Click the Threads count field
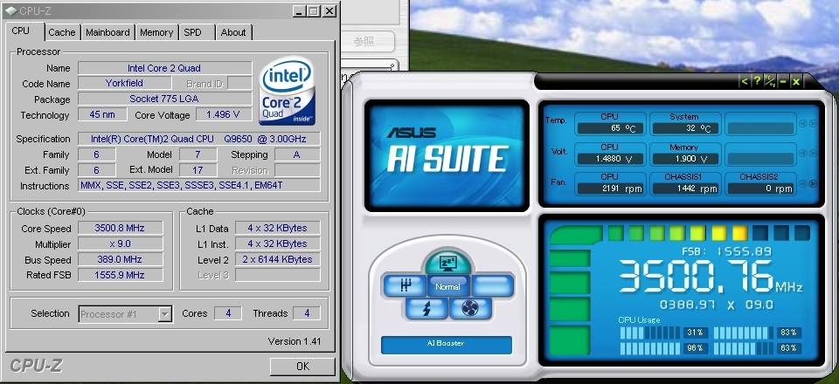This screenshot has height=384, width=839. click(x=307, y=313)
